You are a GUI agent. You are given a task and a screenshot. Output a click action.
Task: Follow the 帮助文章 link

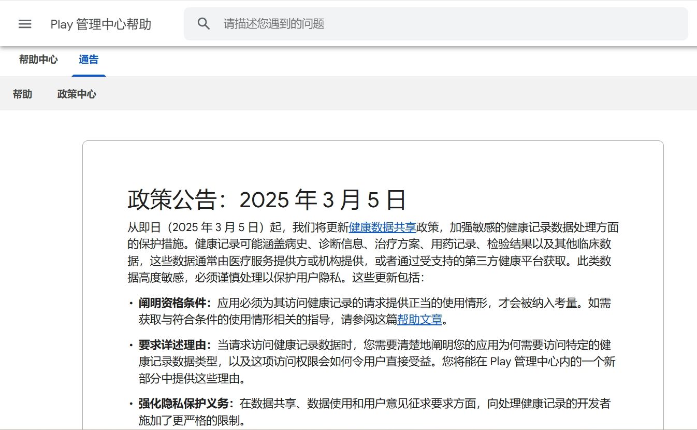419,320
